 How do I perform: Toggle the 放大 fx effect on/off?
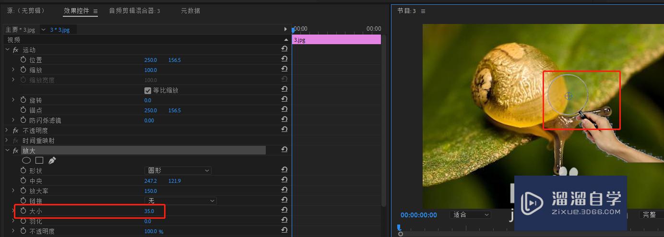click(16, 151)
